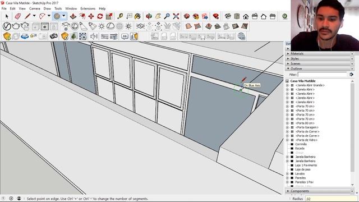Screen dimensions: 359x202
Task: Open the V-Ray Asset Editor
Action: click(7, 26)
